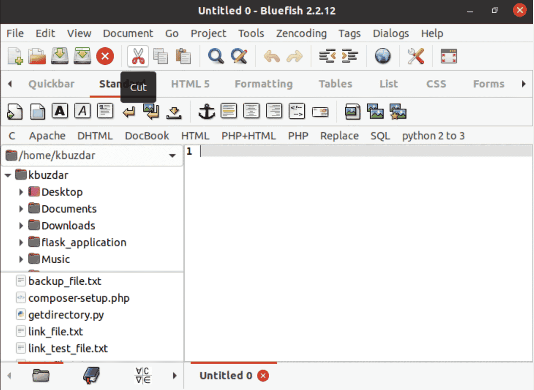Click the Cut scissors icon
The width and height of the screenshot is (534, 390).
click(x=138, y=56)
